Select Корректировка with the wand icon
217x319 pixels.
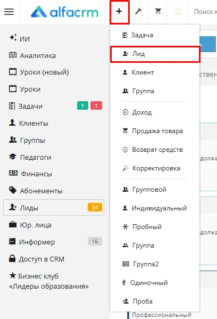155,168
